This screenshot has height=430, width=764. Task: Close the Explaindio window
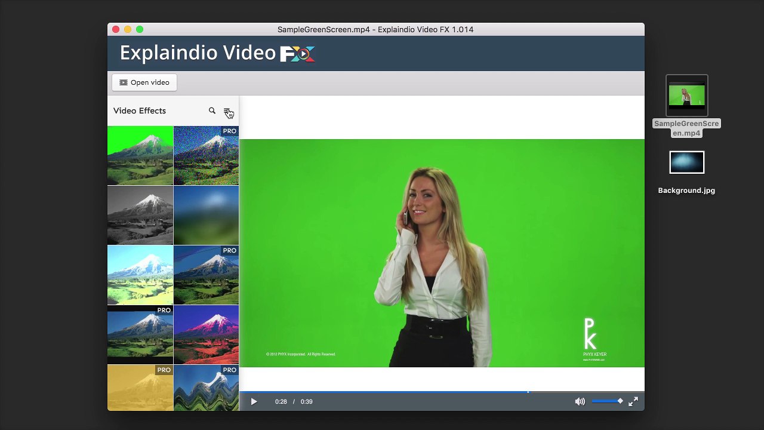click(116, 29)
